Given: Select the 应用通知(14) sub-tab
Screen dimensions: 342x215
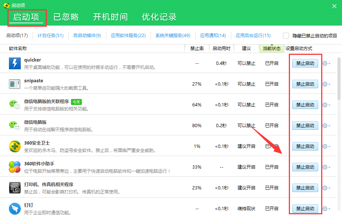Looking at the screenshot, I should [213, 36].
